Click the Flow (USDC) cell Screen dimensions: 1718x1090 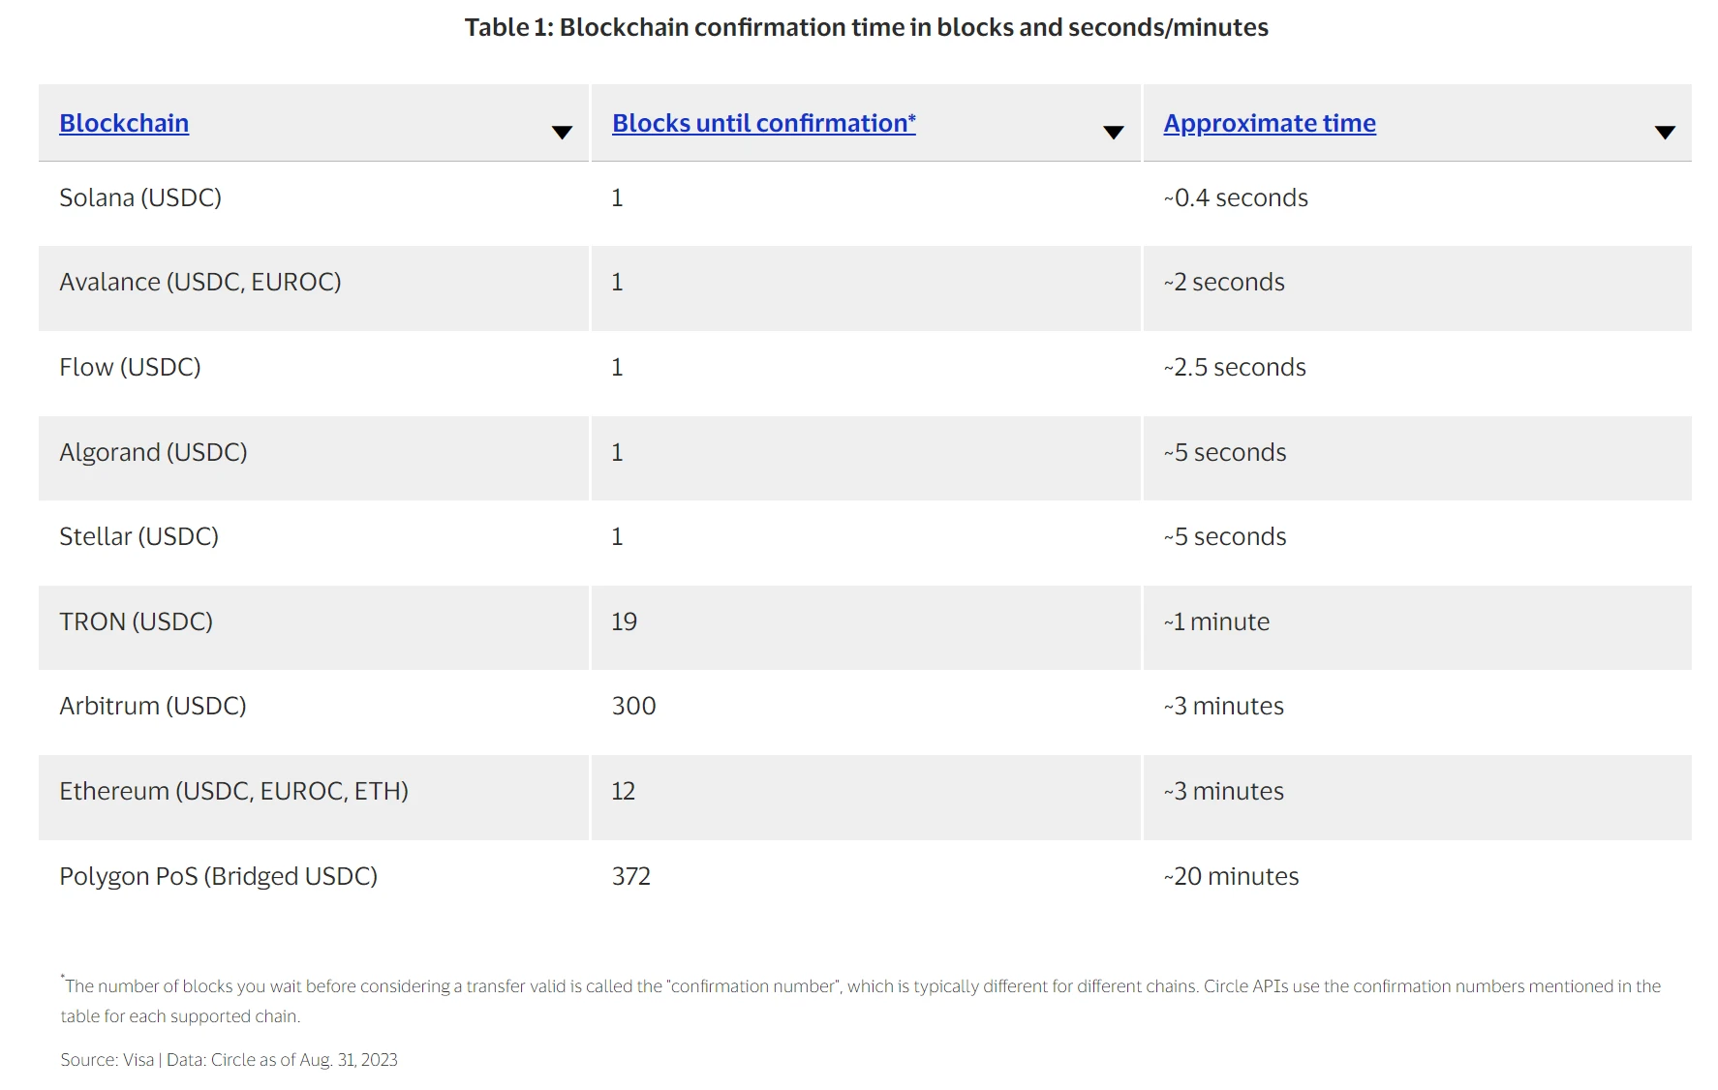[130, 368]
